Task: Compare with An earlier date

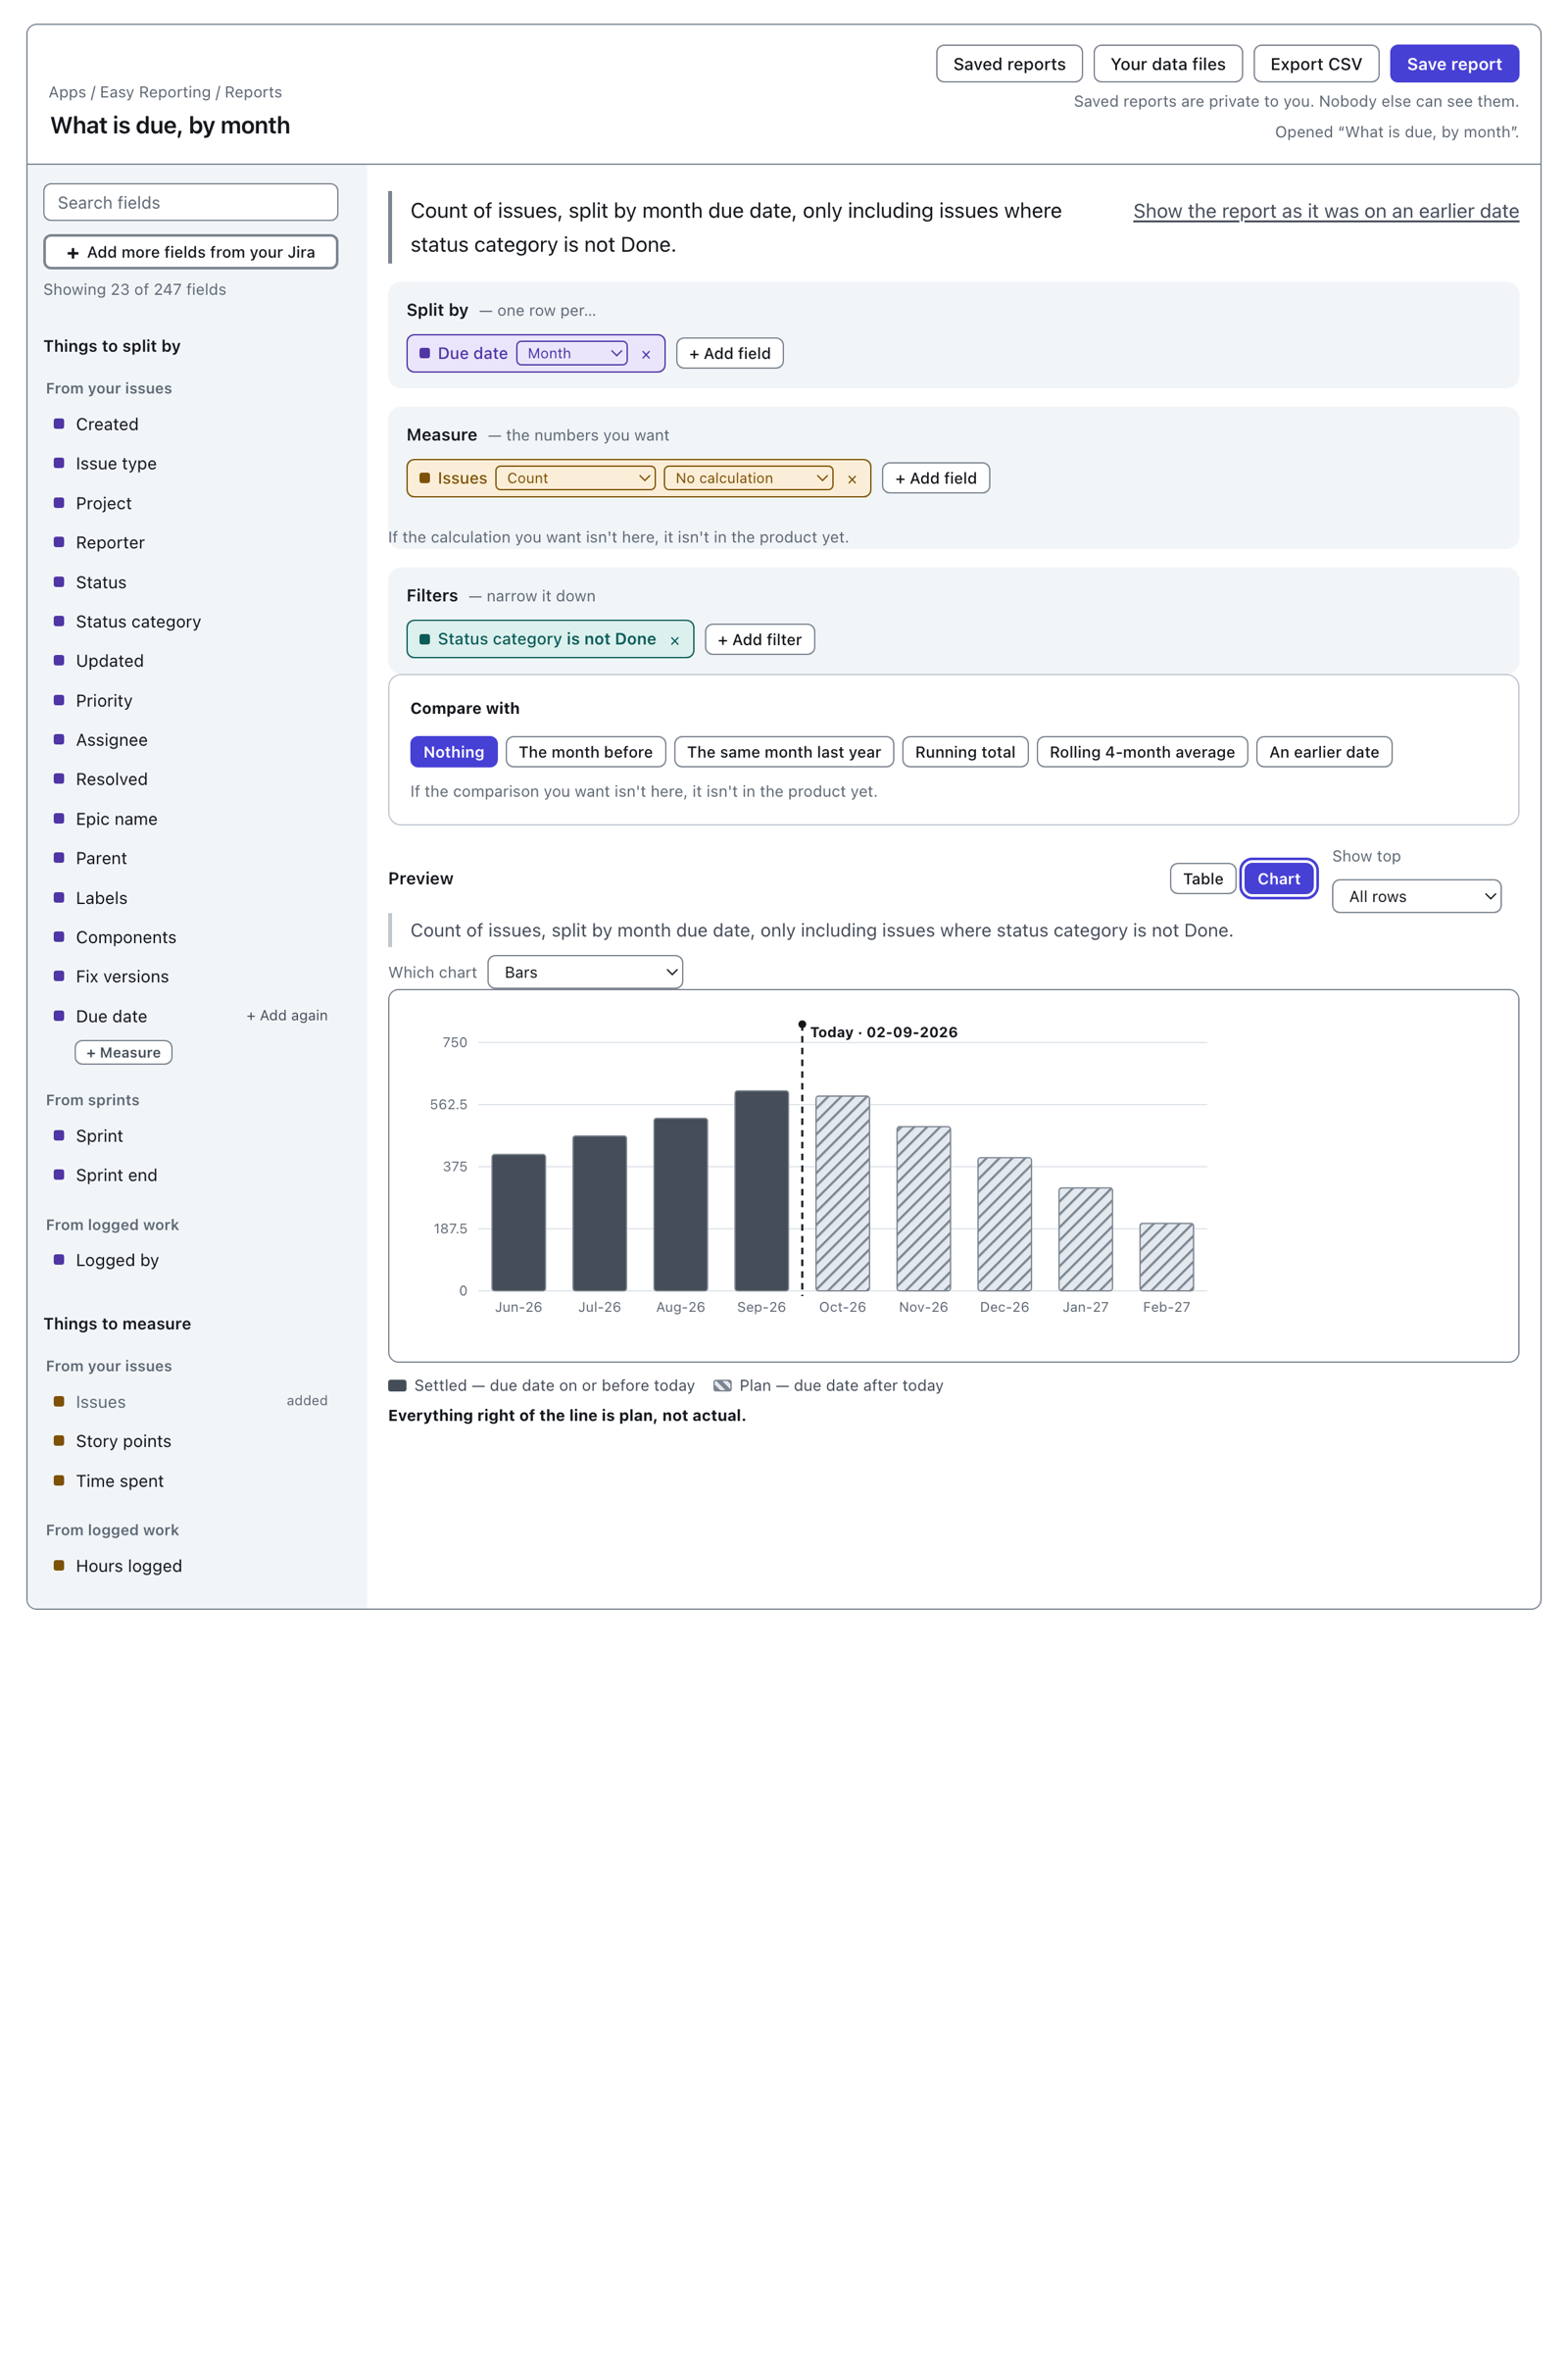Action: tap(1323, 752)
